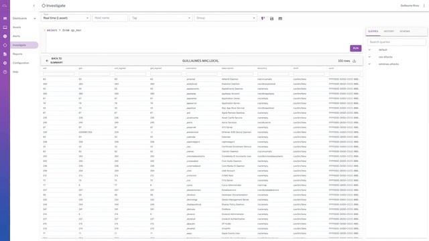Select the 'Device Management Server' description cell
The height and width of the screenshot is (241, 429).
(235, 199)
